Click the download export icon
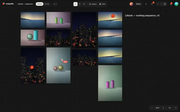 (146, 4)
